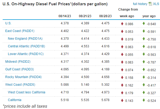Open the full history link
Viewport: 160px width, 109px height.
[x=140, y=4]
